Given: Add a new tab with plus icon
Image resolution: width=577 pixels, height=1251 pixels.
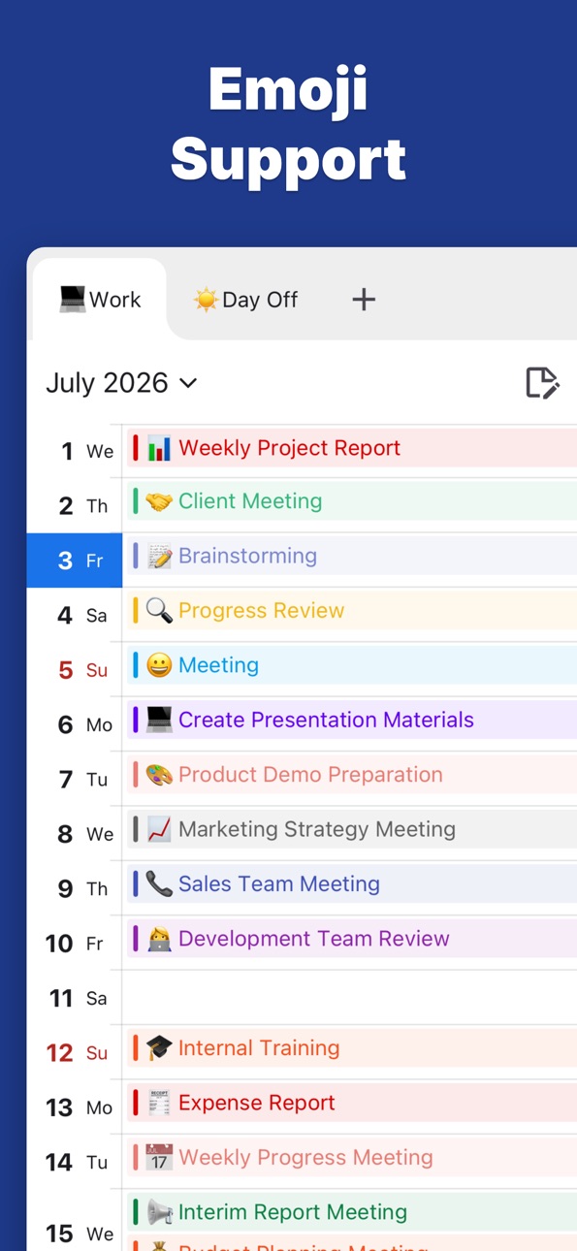Looking at the screenshot, I should pyautogui.click(x=364, y=300).
